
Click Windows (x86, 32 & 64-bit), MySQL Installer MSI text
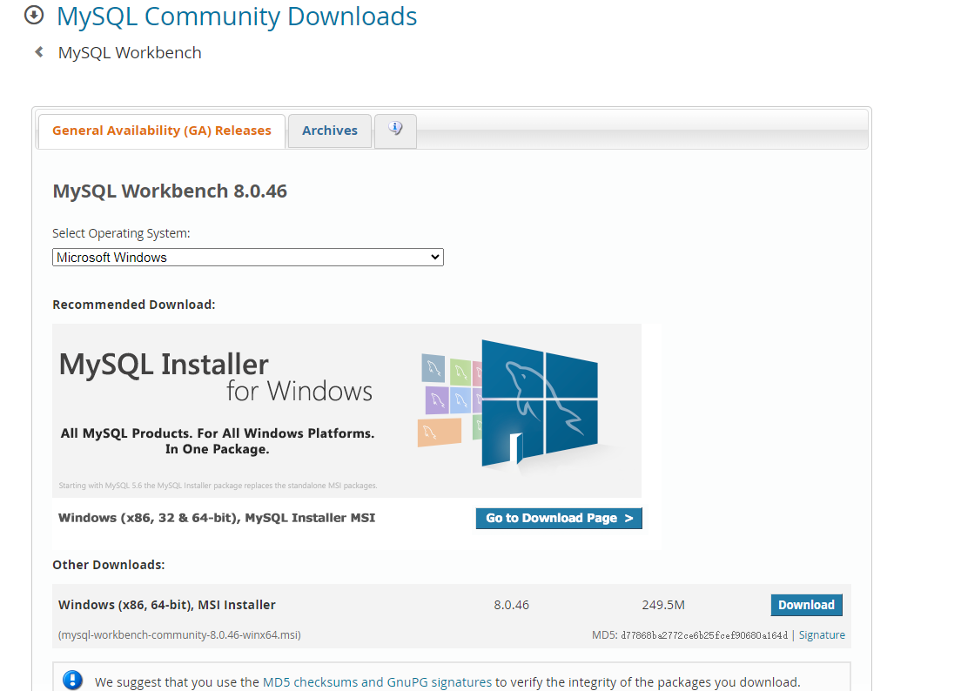pos(217,518)
